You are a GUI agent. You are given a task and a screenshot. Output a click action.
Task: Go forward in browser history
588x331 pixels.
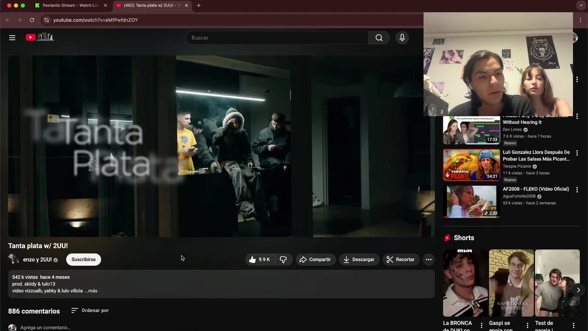pos(19,20)
